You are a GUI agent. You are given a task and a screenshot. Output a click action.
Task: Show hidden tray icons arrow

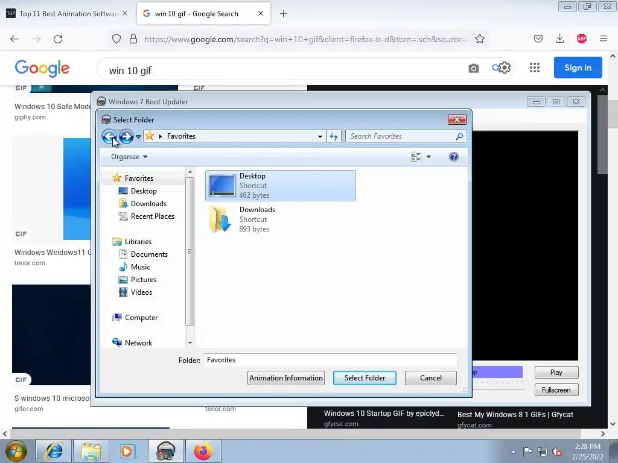(513, 452)
